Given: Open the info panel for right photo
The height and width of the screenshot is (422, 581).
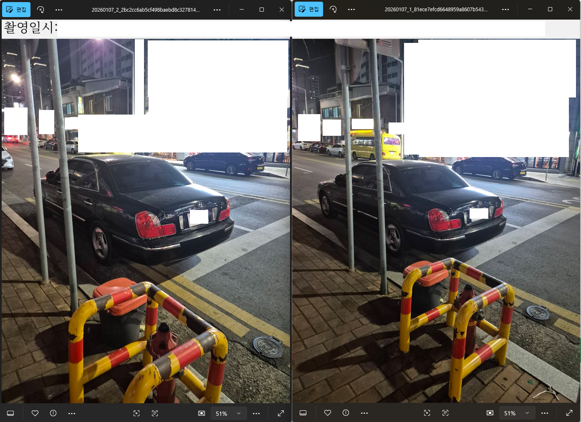Looking at the screenshot, I should (x=346, y=413).
